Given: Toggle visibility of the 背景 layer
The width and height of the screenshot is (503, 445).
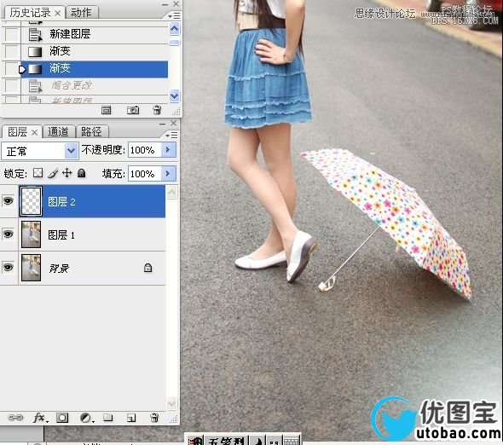Looking at the screenshot, I should (x=9, y=268).
